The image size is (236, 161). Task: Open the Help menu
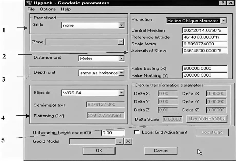point(66,9)
